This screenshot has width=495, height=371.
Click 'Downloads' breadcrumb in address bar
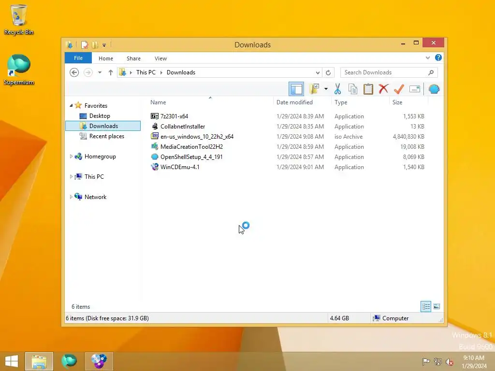[181, 72]
